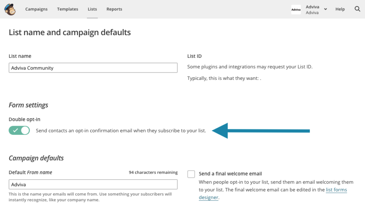Image resolution: width=365 pixels, height=208 pixels.
Task: Click 'List name and campaign defaults' title
Action: (70, 32)
